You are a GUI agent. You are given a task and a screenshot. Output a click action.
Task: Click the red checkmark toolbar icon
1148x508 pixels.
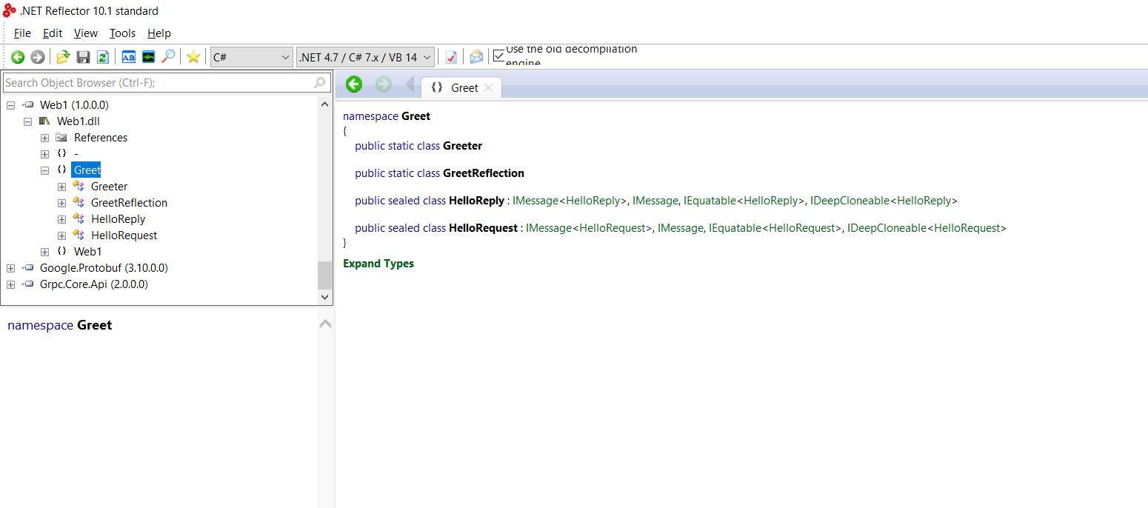click(x=451, y=56)
